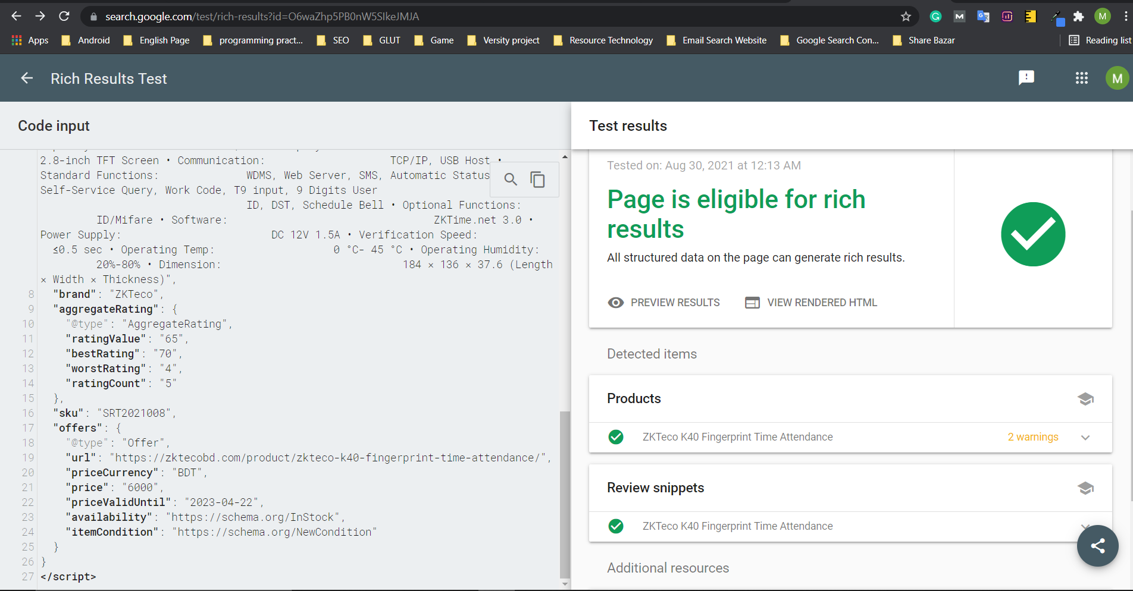Click the Grammarly extension icon
Screen dimensions: 1133x591
[935, 16]
